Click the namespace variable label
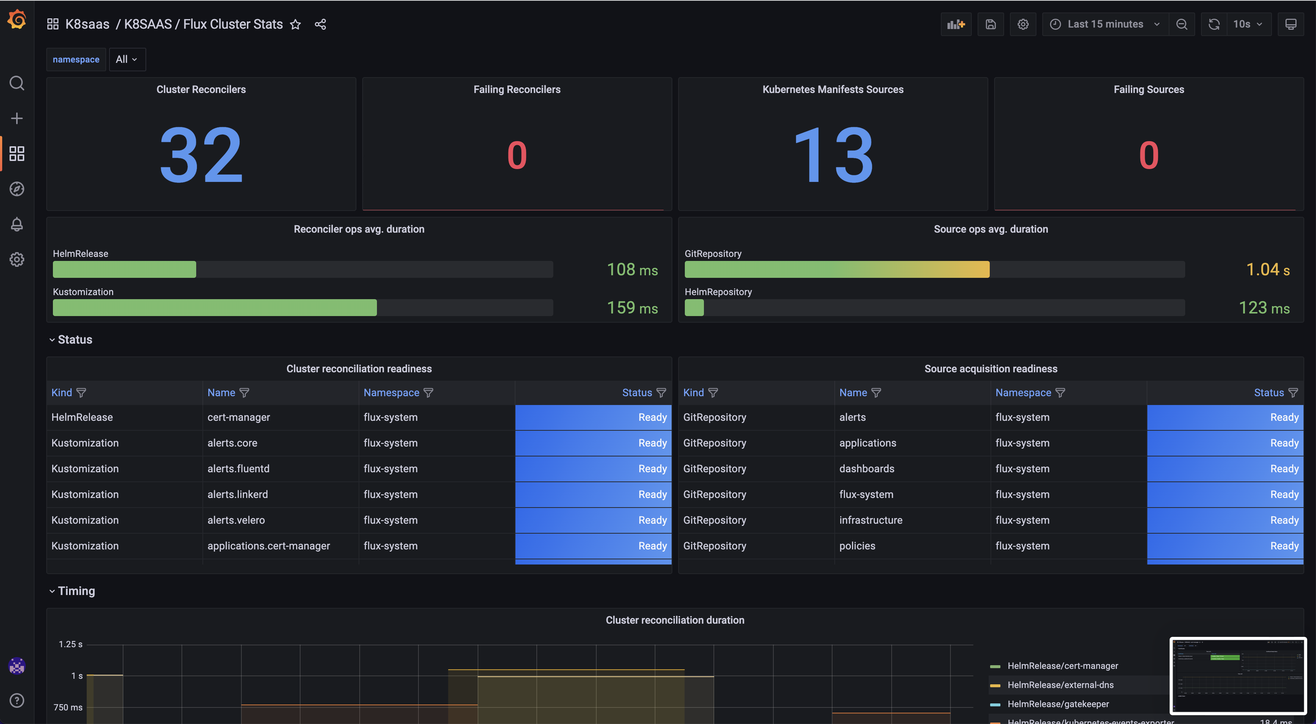Viewport: 1316px width, 724px height. point(76,59)
